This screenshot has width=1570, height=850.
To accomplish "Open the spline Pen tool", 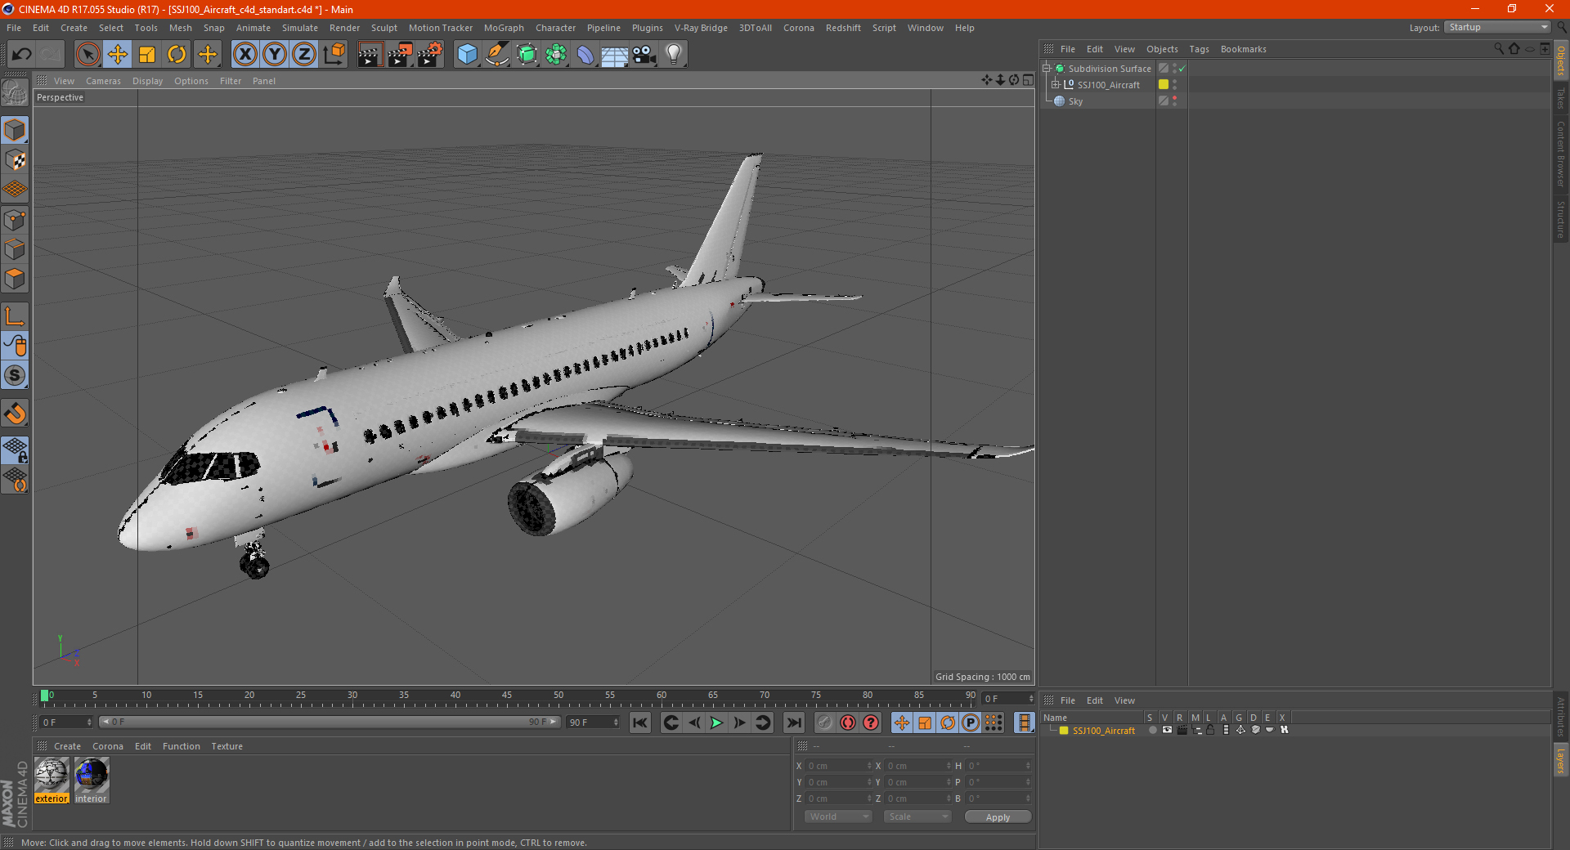I will click(497, 55).
